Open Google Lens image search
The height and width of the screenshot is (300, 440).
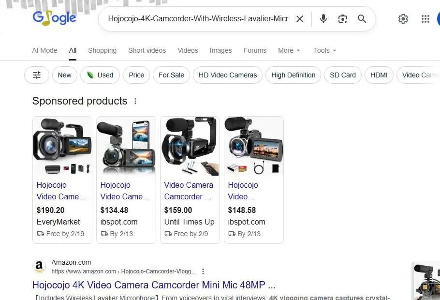tap(343, 18)
